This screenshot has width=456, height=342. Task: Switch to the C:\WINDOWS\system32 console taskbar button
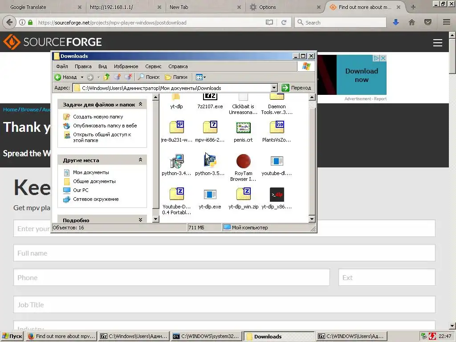pyautogui.click(x=207, y=336)
